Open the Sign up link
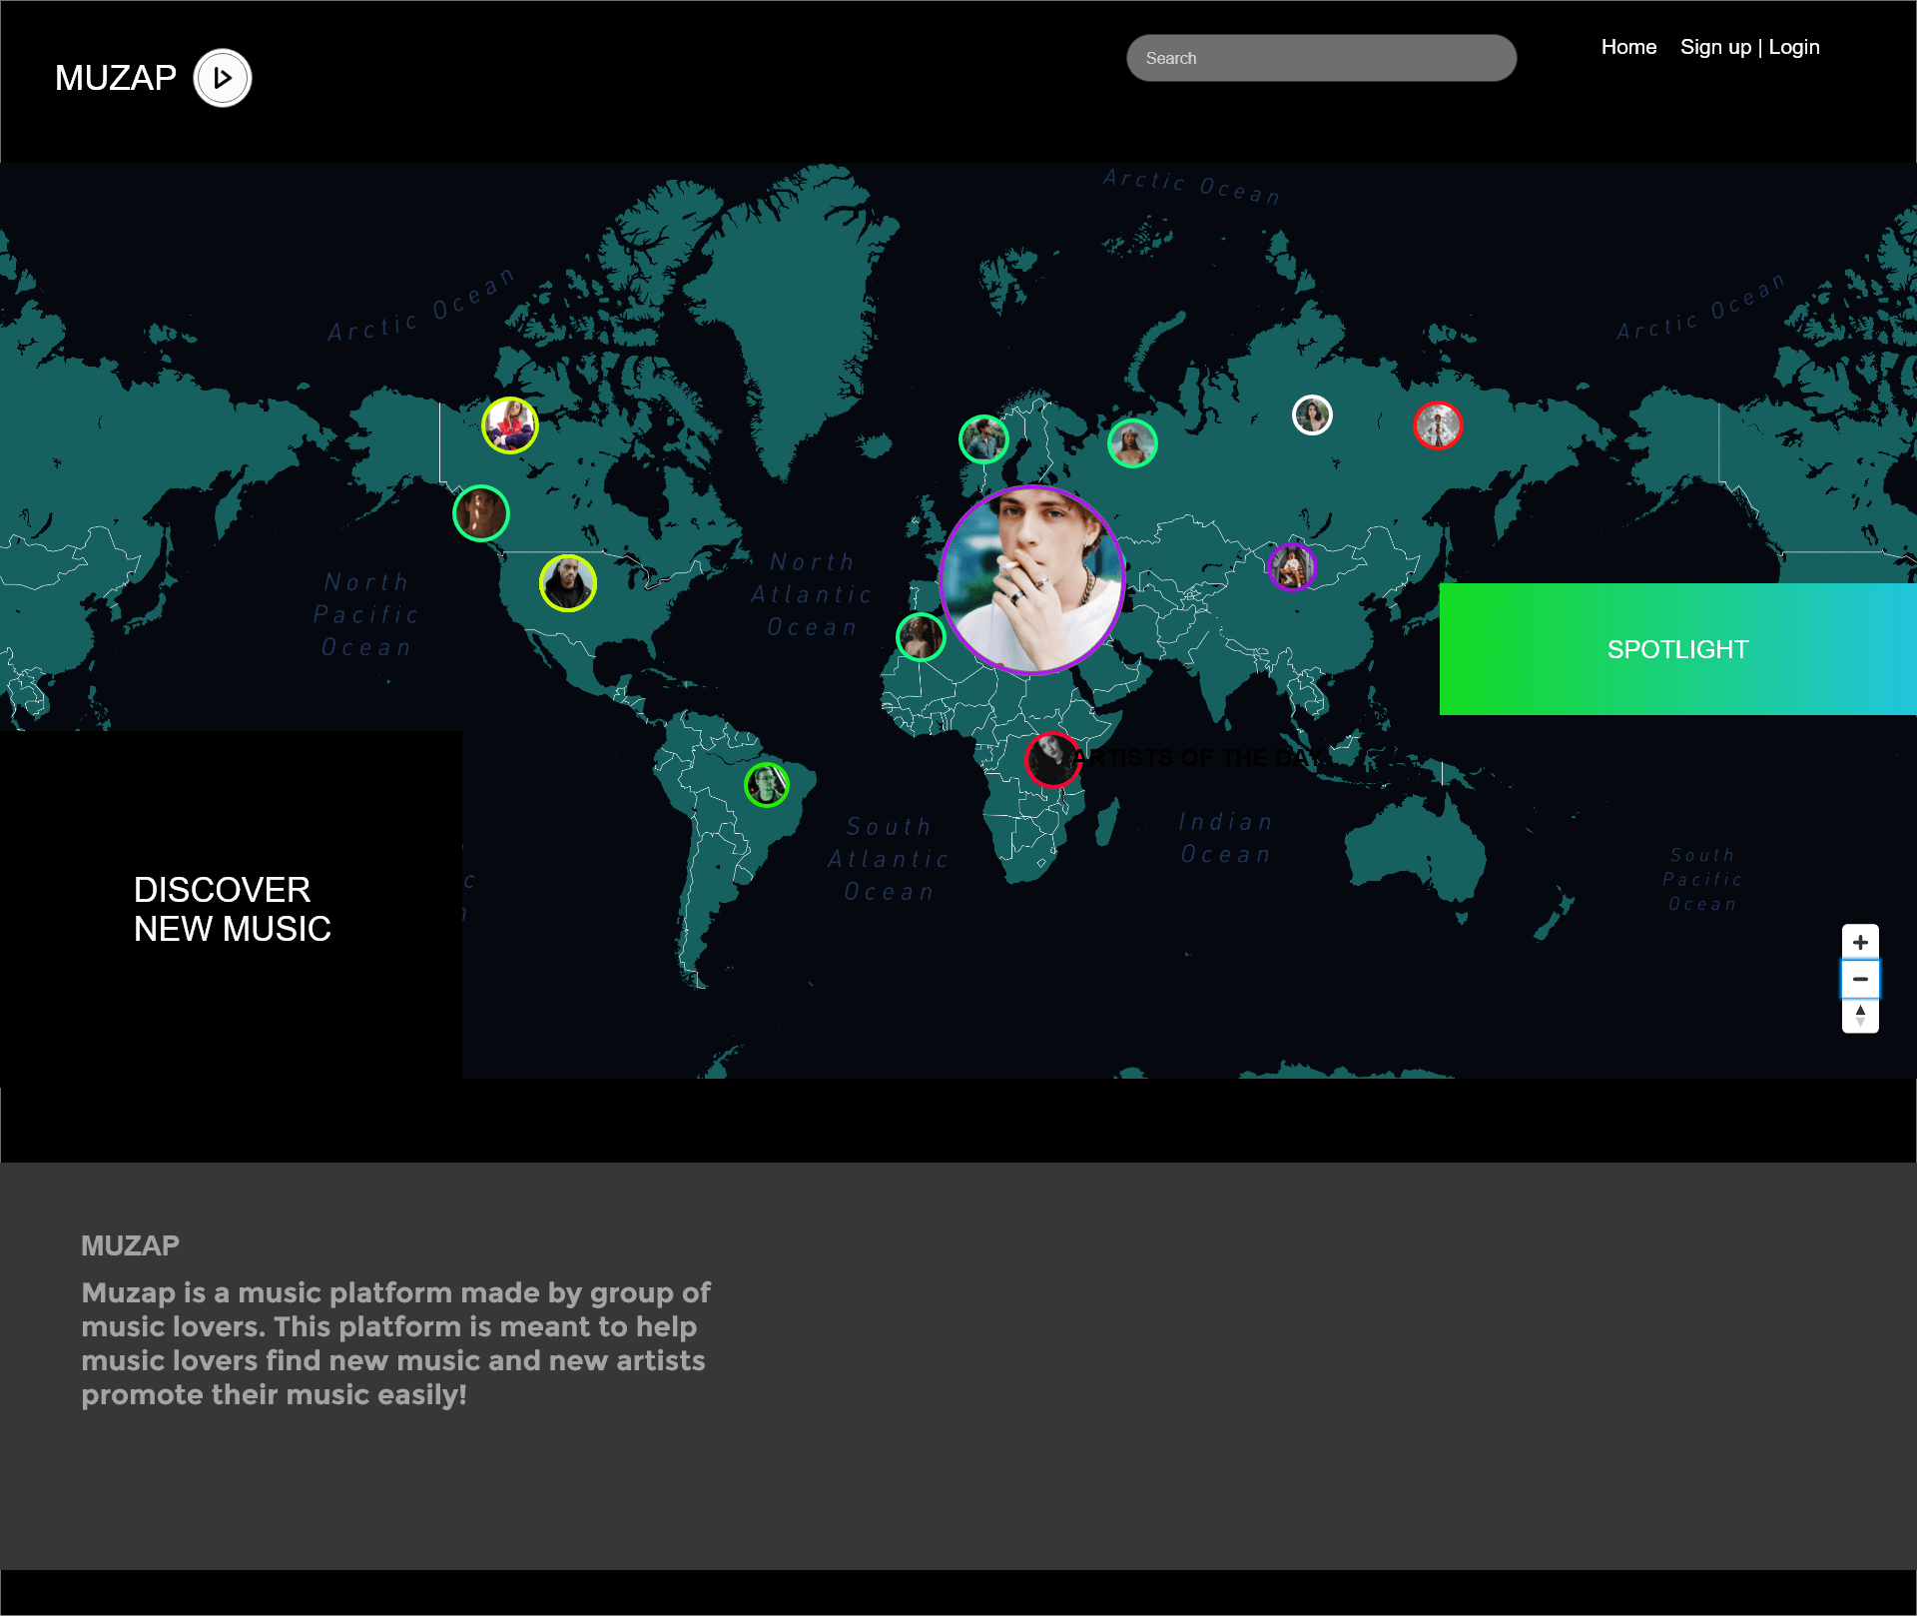Viewport: 1917px width, 1616px height. point(1715,47)
